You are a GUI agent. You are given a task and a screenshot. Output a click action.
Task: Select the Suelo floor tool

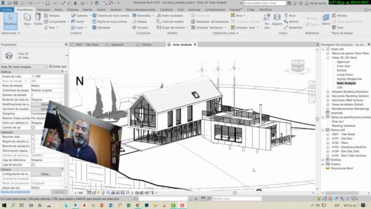click(x=78, y=28)
